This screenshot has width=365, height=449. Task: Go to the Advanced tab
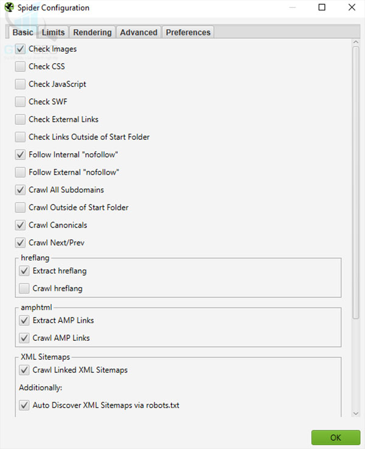pos(139,32)
